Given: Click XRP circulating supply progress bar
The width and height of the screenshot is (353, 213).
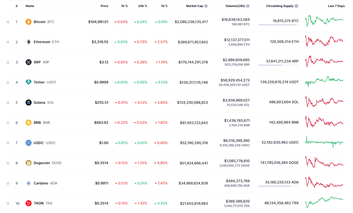Looking at the screenshot, I should [x=279, y=65].
